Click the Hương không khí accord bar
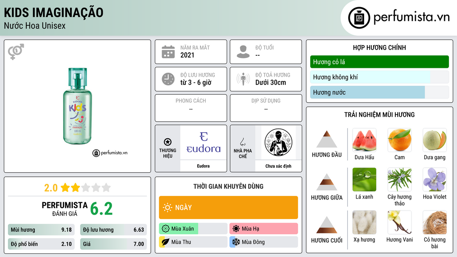457x257 pixels. [379, 77]
